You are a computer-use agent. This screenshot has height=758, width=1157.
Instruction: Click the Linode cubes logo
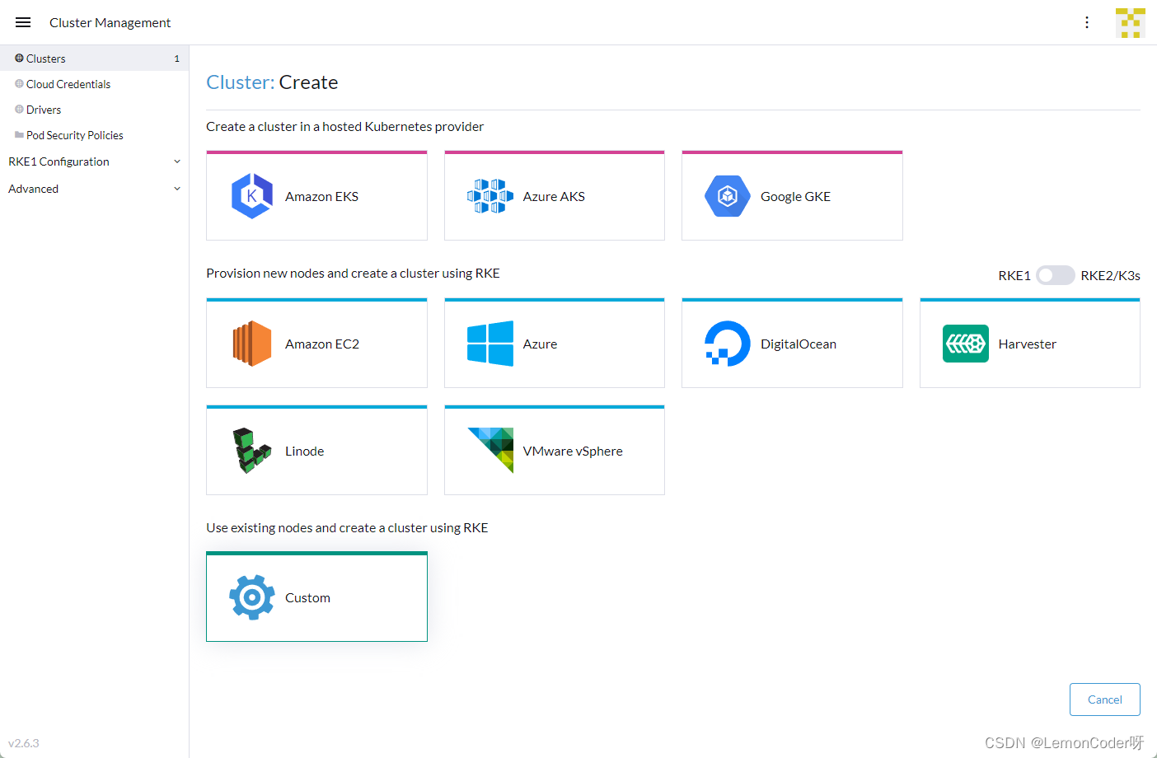252,451
